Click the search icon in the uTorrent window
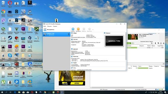 point(152,43)
